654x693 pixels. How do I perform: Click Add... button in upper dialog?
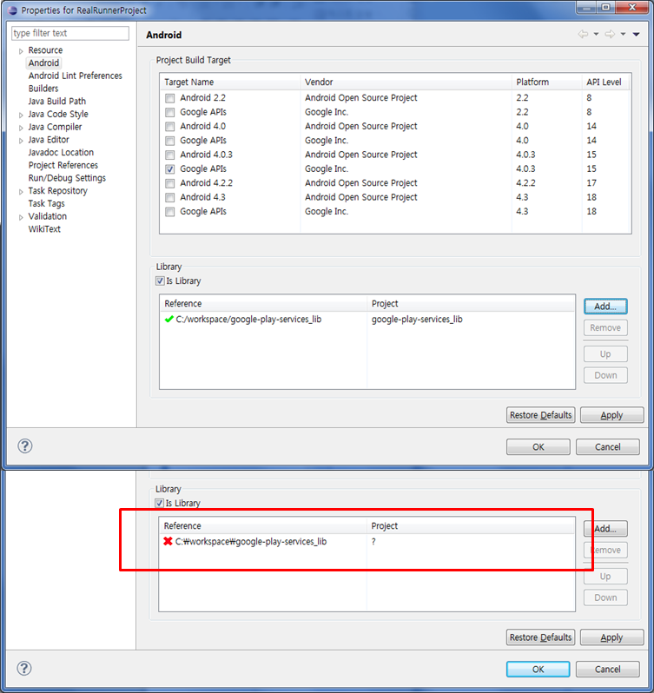point(605,307)
